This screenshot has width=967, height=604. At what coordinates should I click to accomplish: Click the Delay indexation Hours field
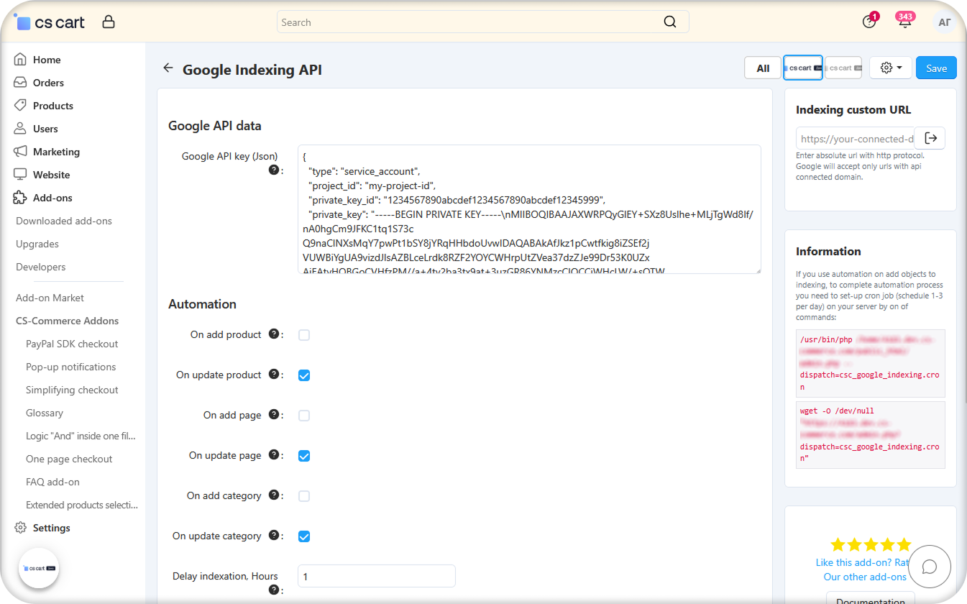point(376,577)
